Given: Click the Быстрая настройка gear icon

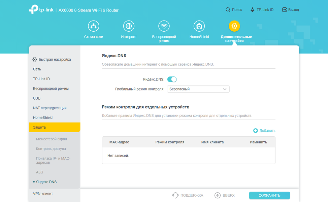Looking at the screenshot, I should pyautogui.click(x=35, y=59).
